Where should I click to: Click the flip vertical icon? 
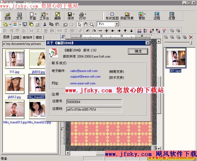[x=145, y=31]
